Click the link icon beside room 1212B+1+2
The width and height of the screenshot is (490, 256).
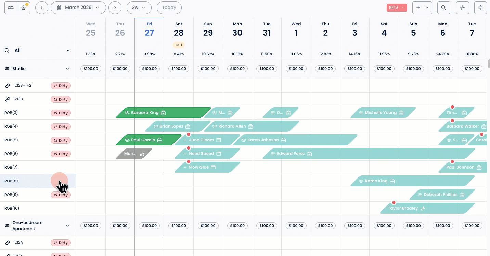8,86
